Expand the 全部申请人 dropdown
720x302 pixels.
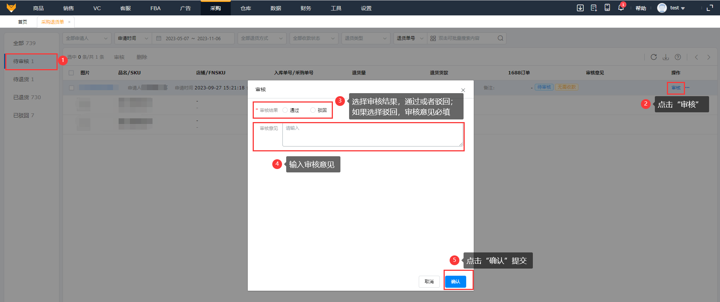click(87, 38)
